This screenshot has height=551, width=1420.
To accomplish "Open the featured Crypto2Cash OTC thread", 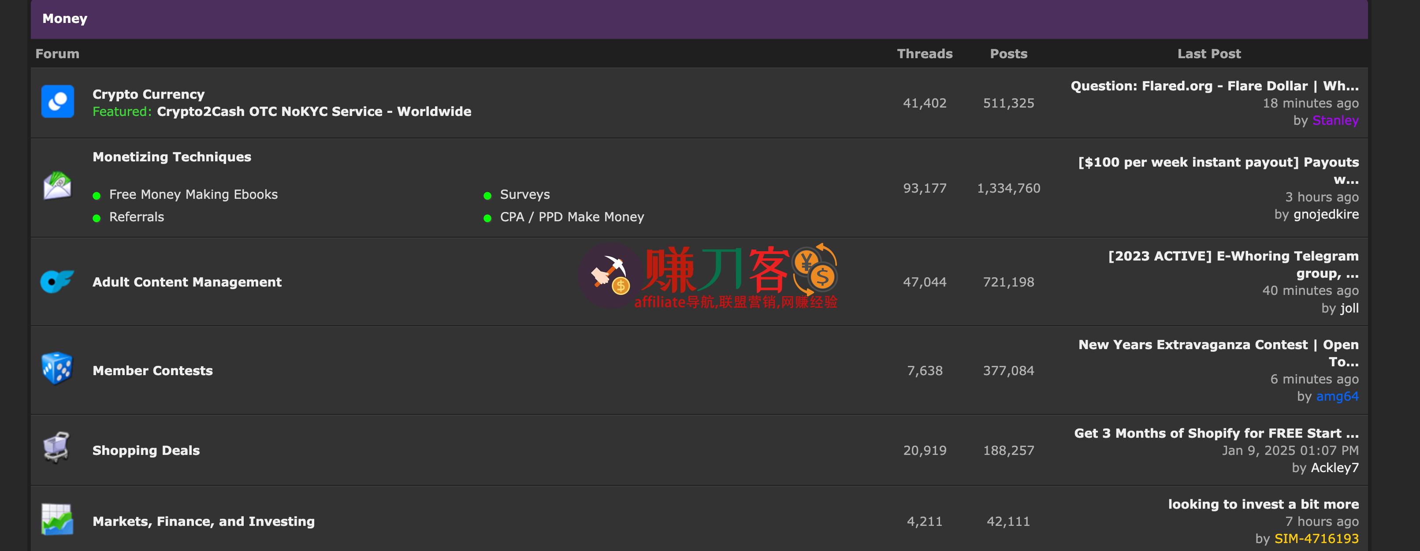I will tap(314, 112).
